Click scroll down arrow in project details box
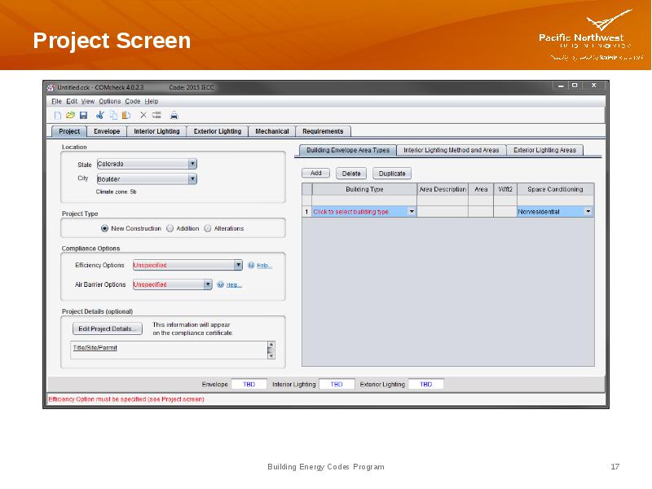652x489 pixels. pyautogui.click(x=271, y=355)
